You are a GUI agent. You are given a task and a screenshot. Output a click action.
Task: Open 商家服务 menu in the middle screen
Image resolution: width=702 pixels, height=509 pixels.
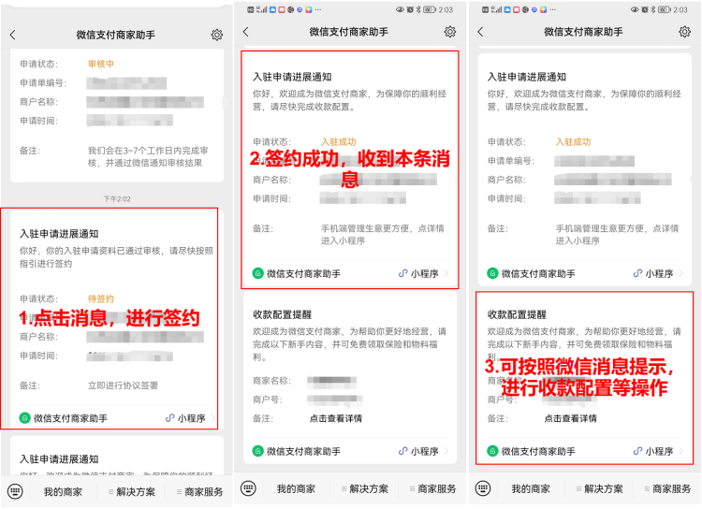click(432, 488)
